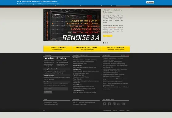Open the FORUM link in Newsfeed
The width and height of the screenshot is (172, 118).
pyautogui.click(x=127, y=55)
